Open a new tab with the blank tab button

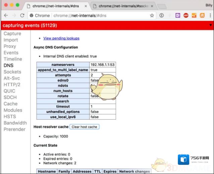coord(162,6)
